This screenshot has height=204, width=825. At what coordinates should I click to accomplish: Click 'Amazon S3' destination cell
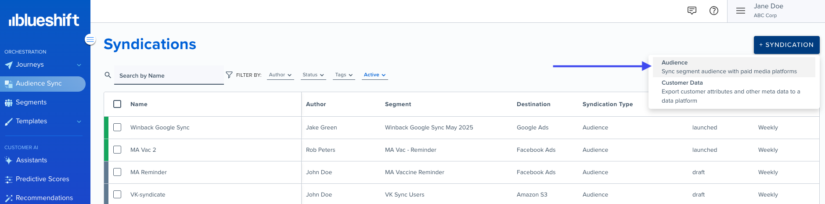click(532, 195)
